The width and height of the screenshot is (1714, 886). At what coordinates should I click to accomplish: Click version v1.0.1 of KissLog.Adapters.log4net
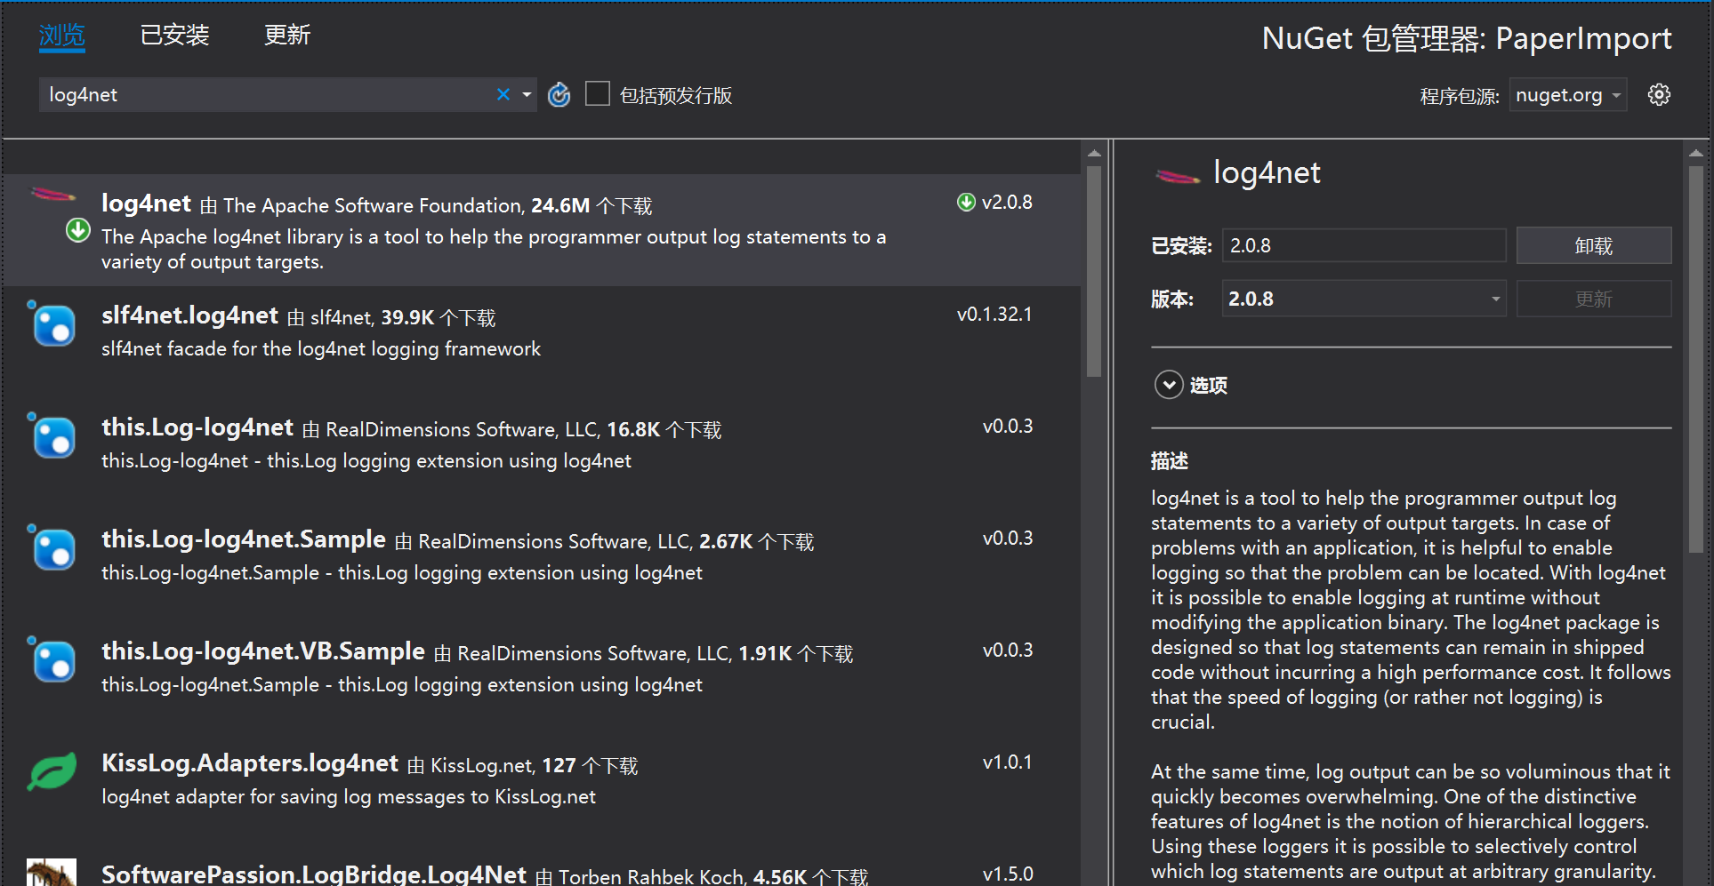(1007, 762)
